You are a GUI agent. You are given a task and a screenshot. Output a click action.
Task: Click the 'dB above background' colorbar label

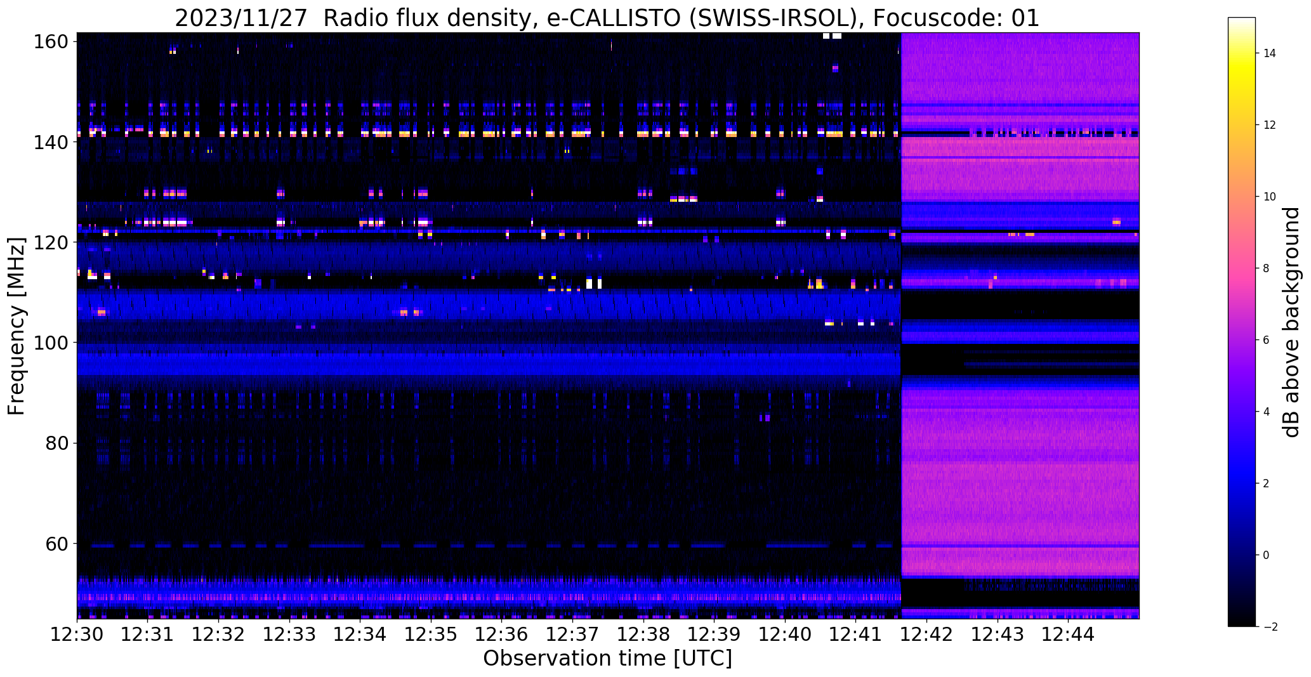point(1292,322)
